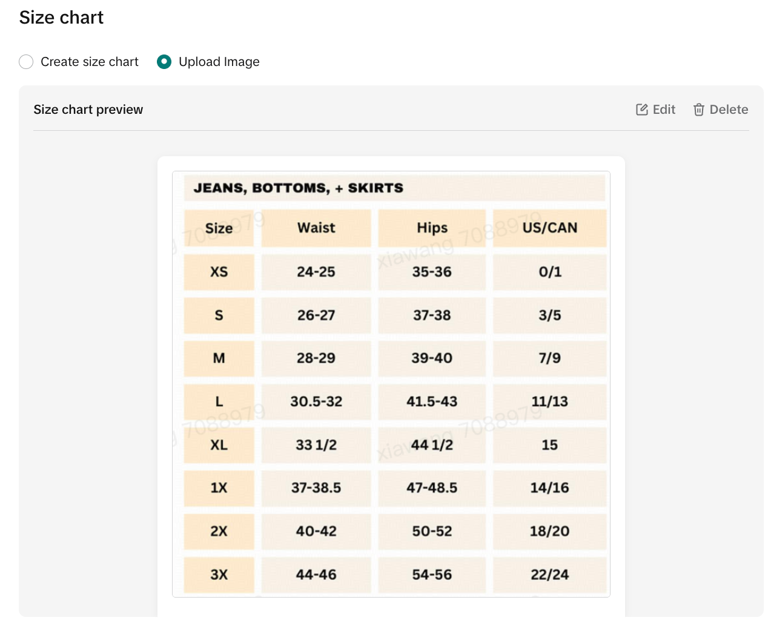Screen dimensions: 768x620
Task: Click the 'Size chart' section title
Action: (61, 18)
